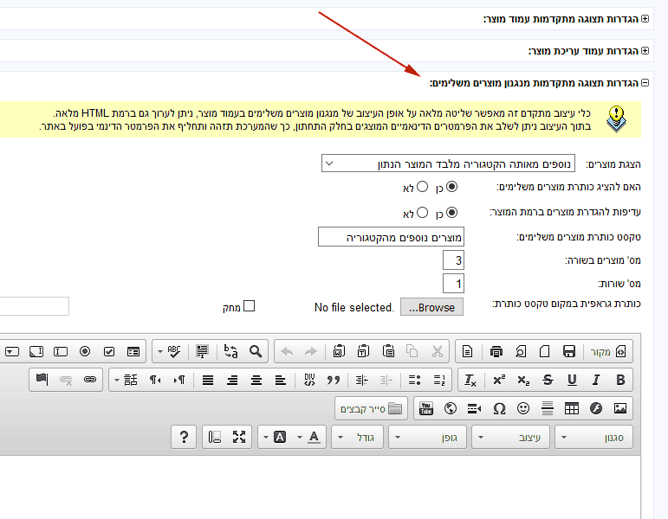Open the text color picker
Screen dimensions: 668x519
(x=308, y=437)
